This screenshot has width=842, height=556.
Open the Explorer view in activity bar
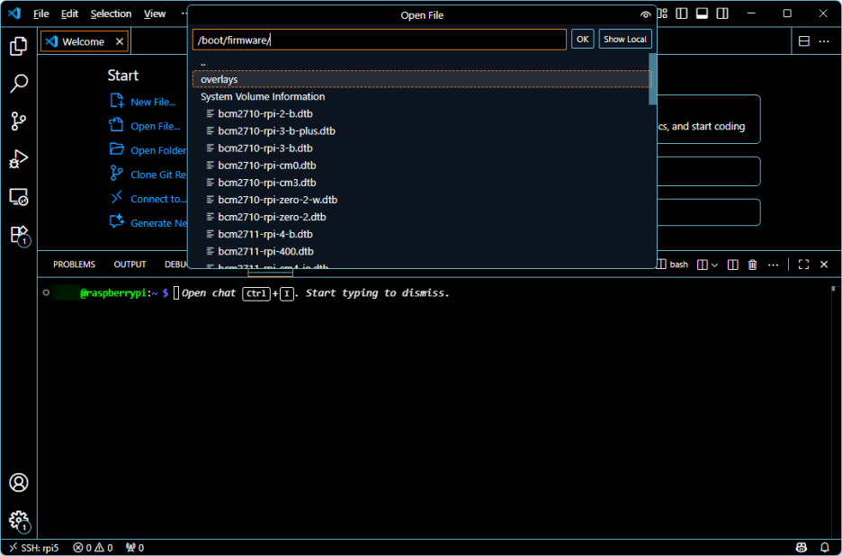19,46
